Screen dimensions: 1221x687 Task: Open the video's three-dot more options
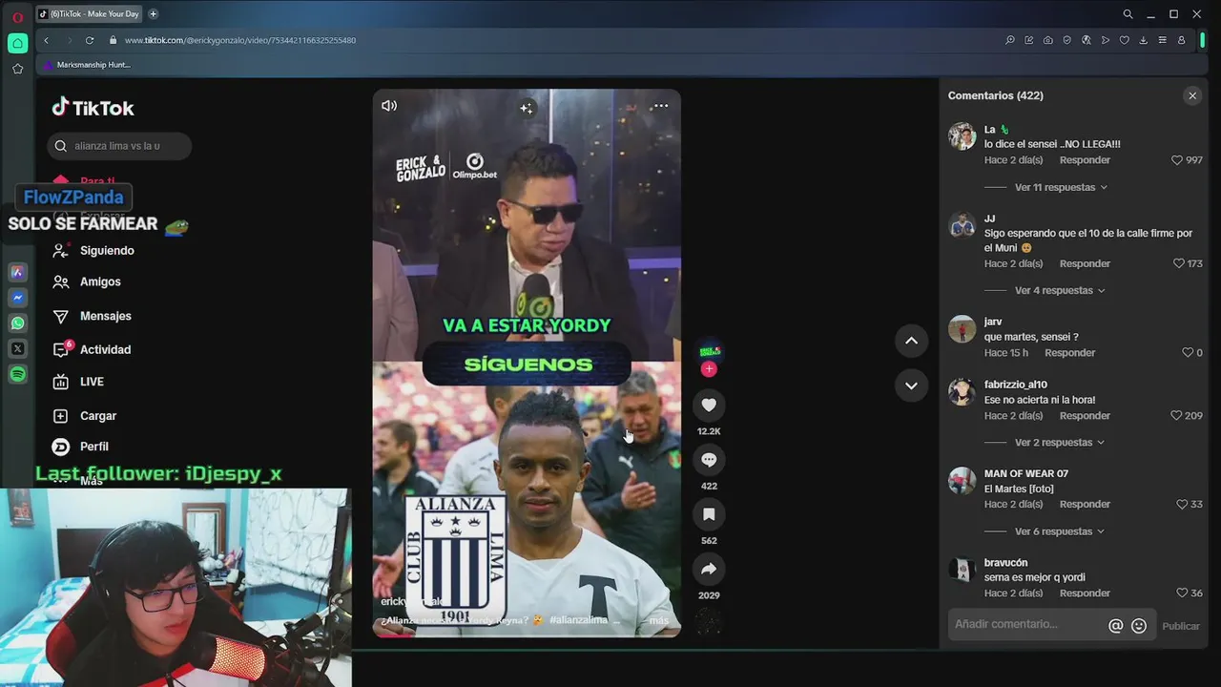(x=660, y=106)
